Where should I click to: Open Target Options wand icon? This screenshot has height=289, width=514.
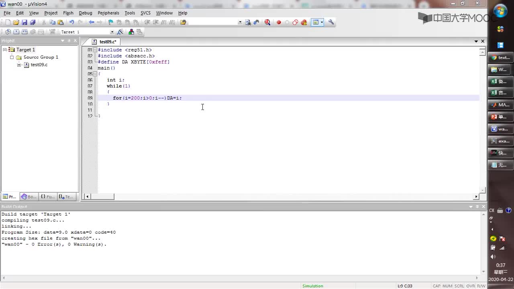[120, 32]
